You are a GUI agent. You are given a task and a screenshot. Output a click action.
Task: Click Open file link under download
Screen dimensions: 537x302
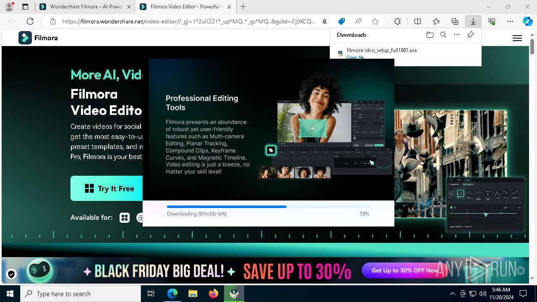point(355,57)
